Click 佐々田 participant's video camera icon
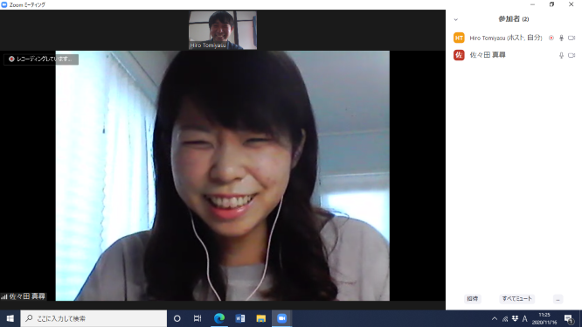 coord(572,55)
